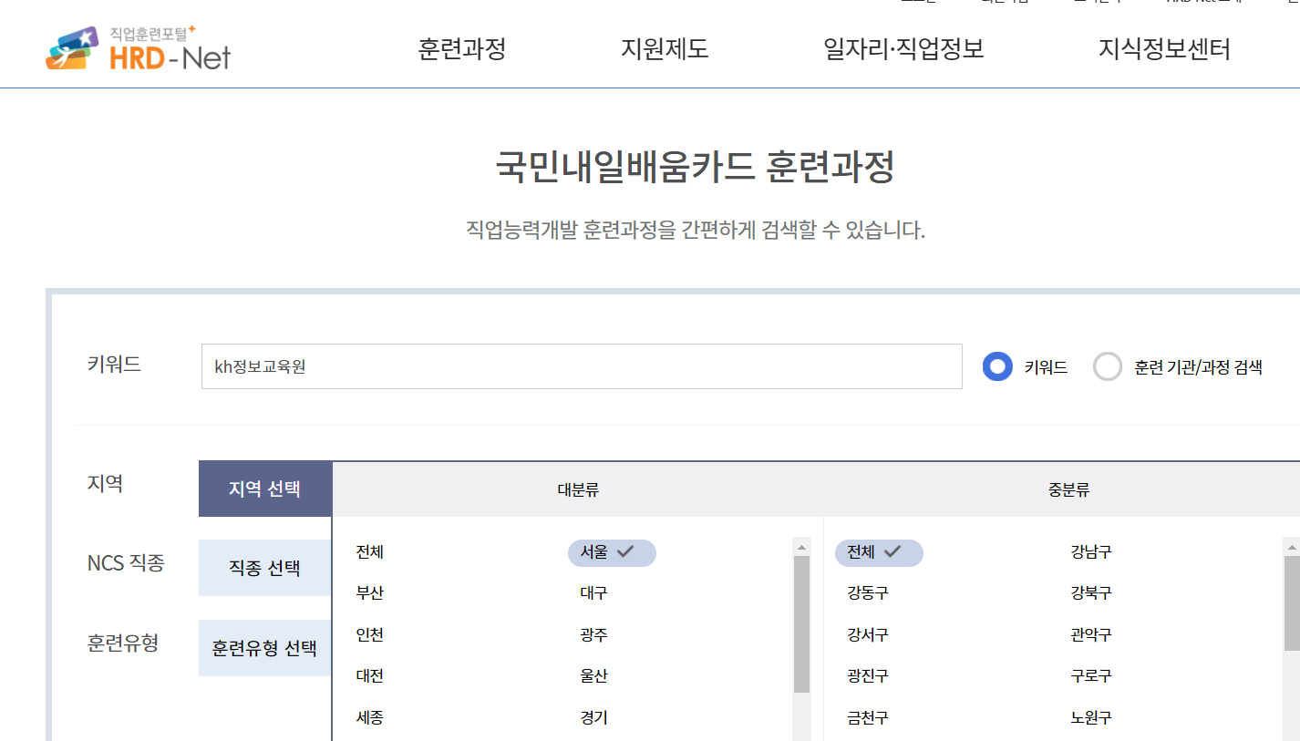Open the 훈련과정 menu
The image size is (1300, 741).
click(x=461, y=49)
